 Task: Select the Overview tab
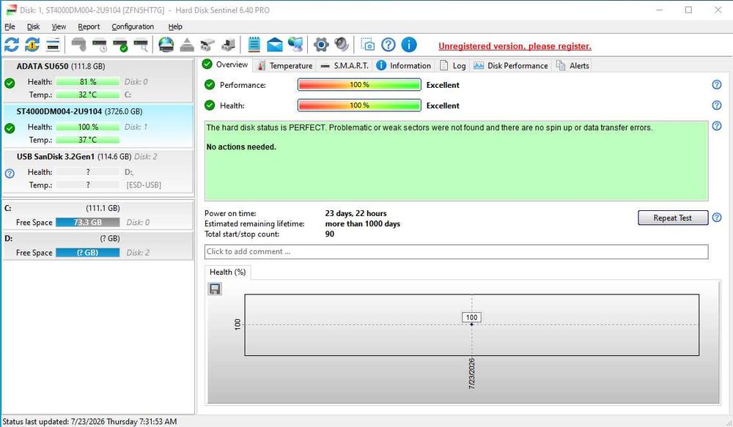pyautogui.click(x=226, y=64)
